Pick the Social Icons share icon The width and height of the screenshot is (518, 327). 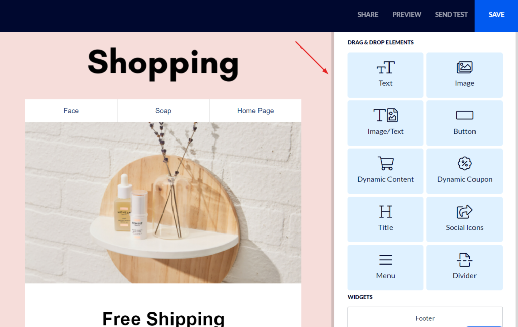[464, 211]
